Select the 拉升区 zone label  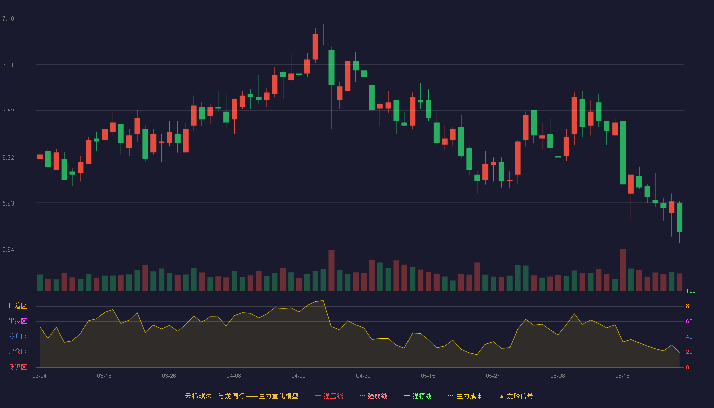click(17, 337)
